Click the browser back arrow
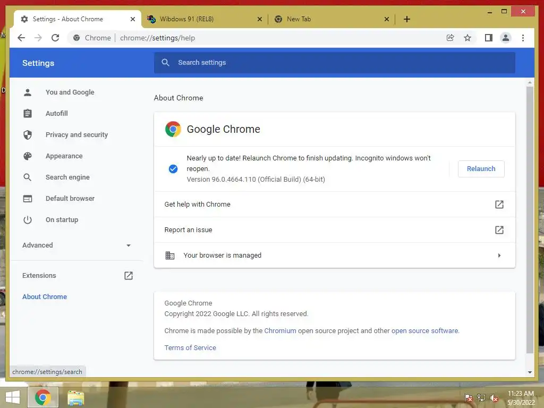Screen dimensions: 544x408 click(x=21, y=38)
